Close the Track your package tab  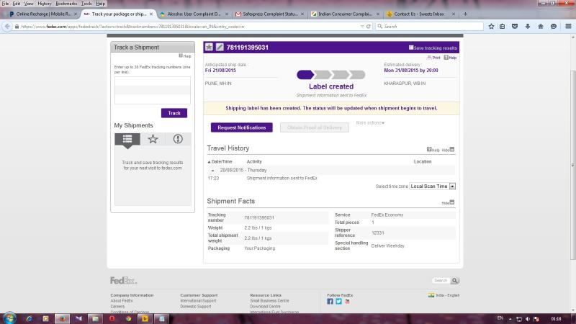[x=151, y=14]
